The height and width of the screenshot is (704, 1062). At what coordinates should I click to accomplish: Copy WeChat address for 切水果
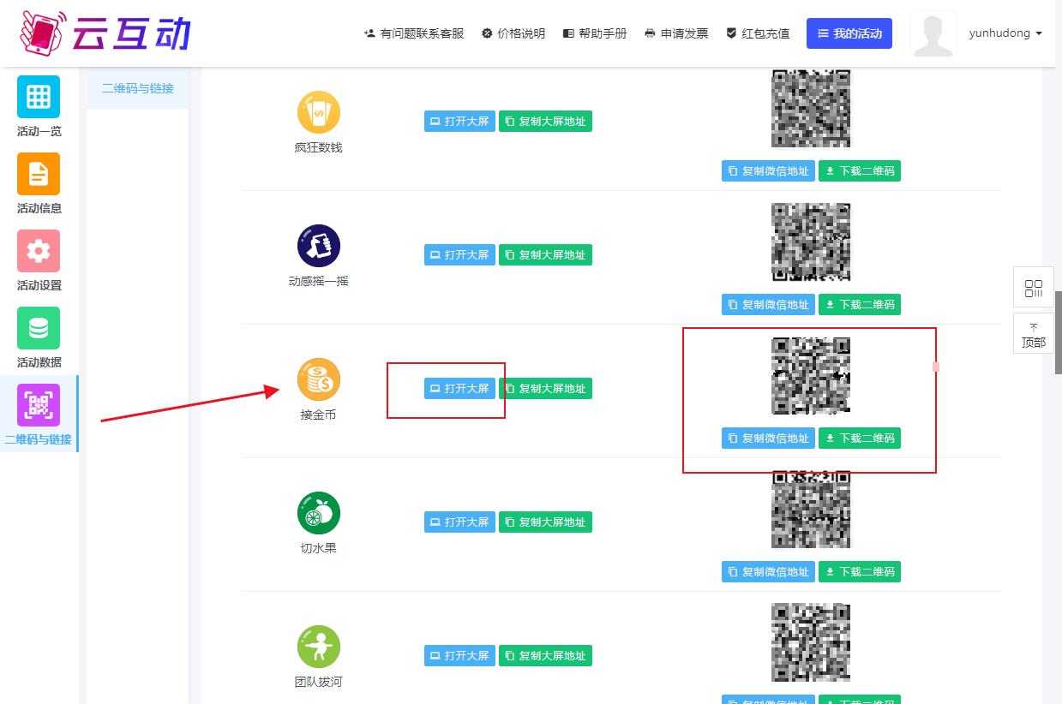pyautogui.click(x=768, y=571)
